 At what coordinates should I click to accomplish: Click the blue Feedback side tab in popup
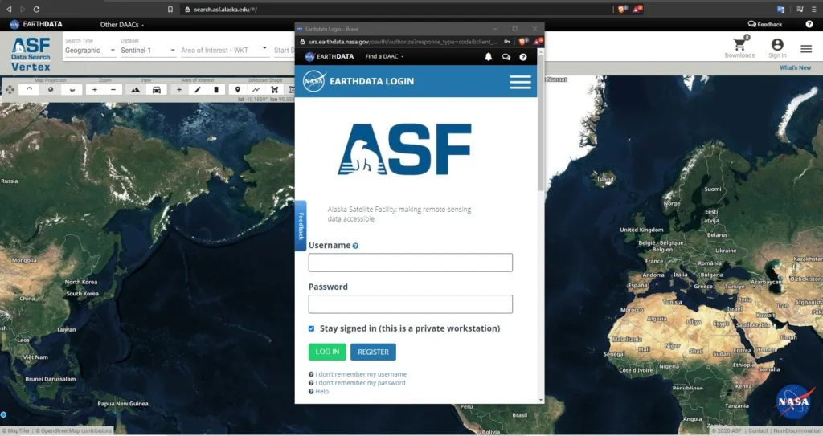(301, 226)
